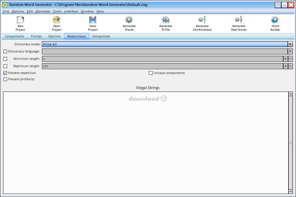Viewport: 296px width, 197px height.
Task: Minimize the Random Word Generator window
Action: click(278, 5)
